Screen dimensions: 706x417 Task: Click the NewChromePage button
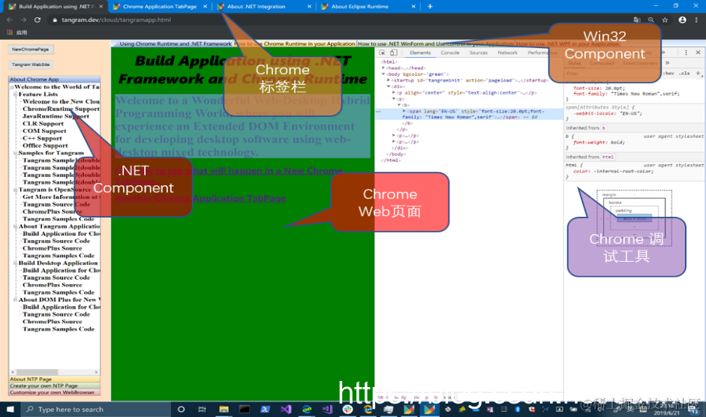point(31,49)
